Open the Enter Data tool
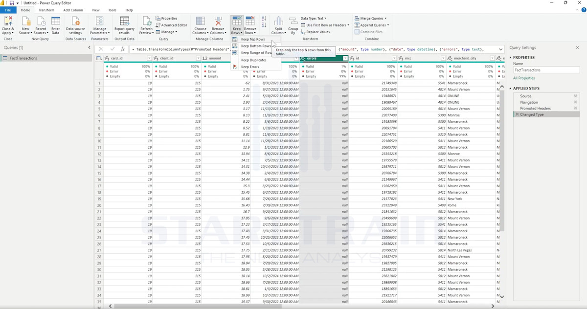Image resolution: width=587 pixels, height=309 pixels. 56,25
